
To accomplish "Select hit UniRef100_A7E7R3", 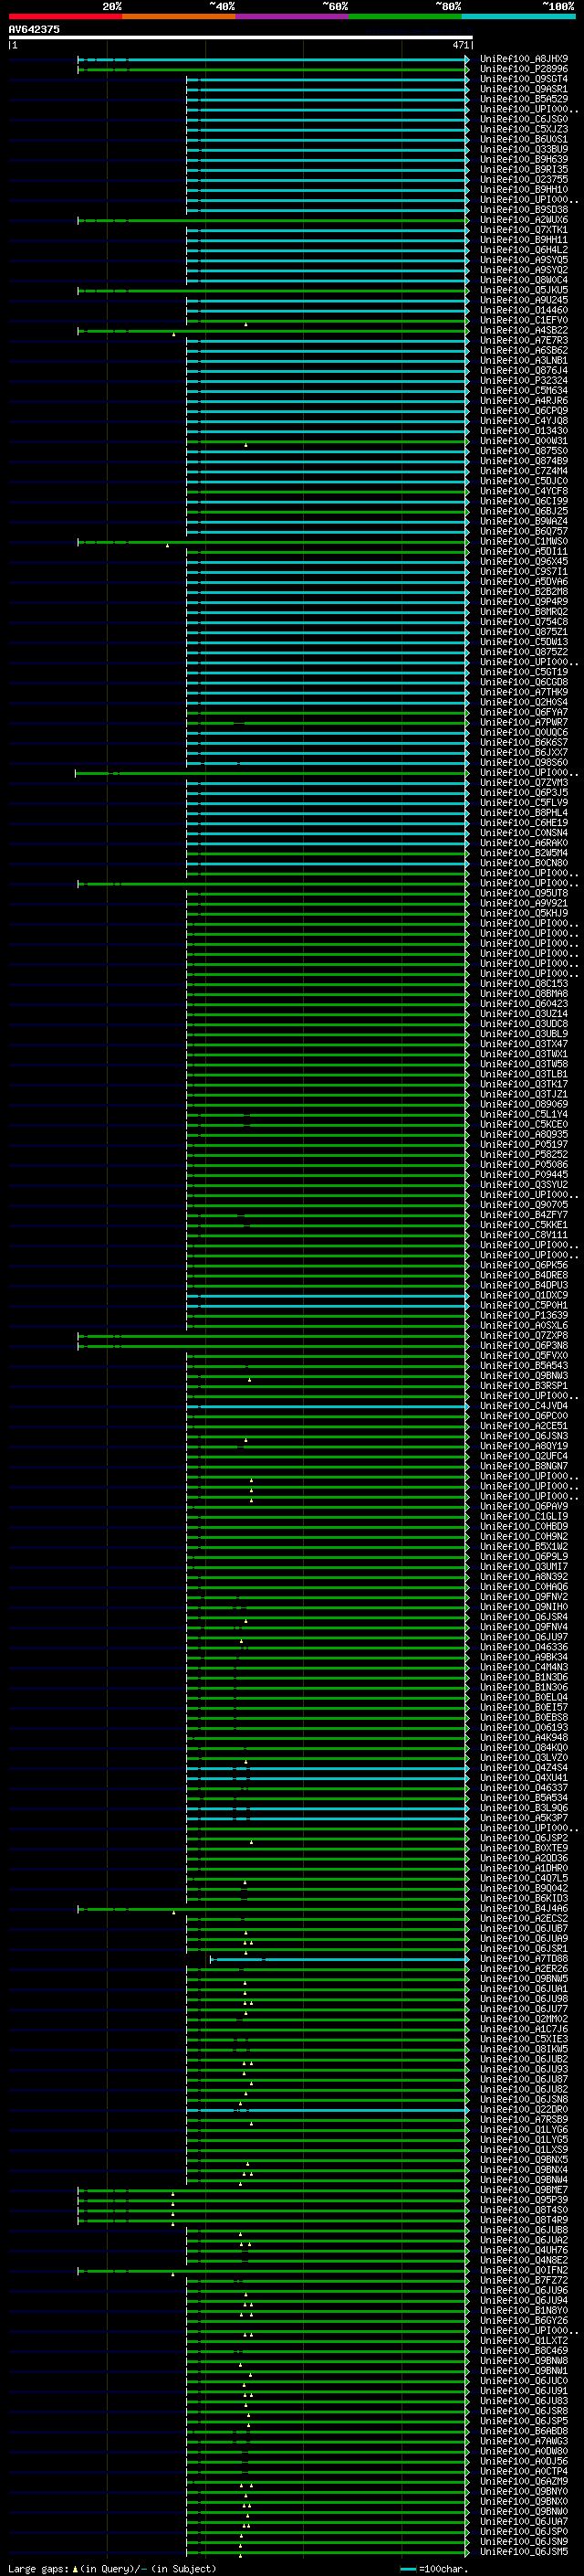I will click(x=524, y=340).
